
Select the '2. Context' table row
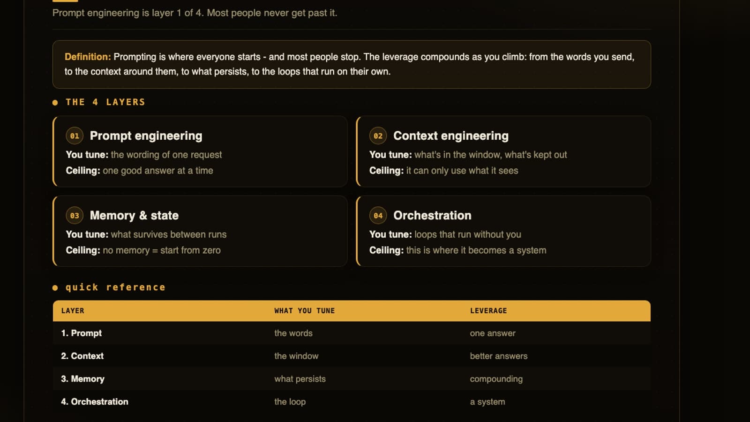click(352, 356)
